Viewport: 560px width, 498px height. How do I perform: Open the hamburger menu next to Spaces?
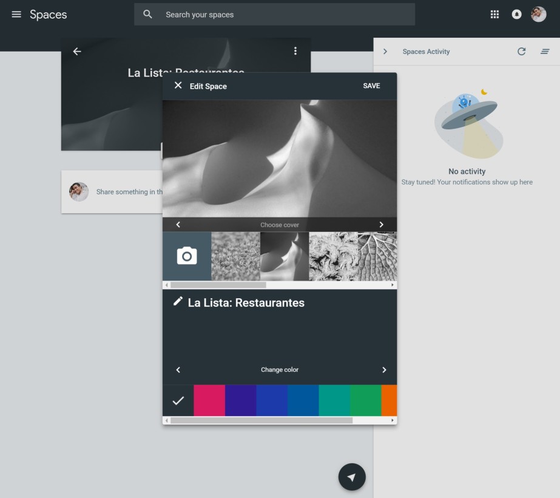pyautogui.click(x=16, y=15)
